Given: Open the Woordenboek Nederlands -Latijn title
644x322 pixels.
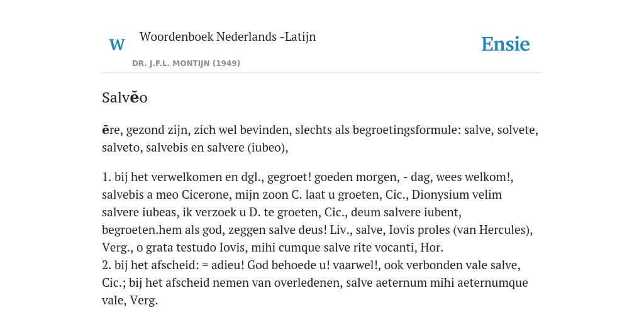Looking at the screenshot, I should coord(228,36).
